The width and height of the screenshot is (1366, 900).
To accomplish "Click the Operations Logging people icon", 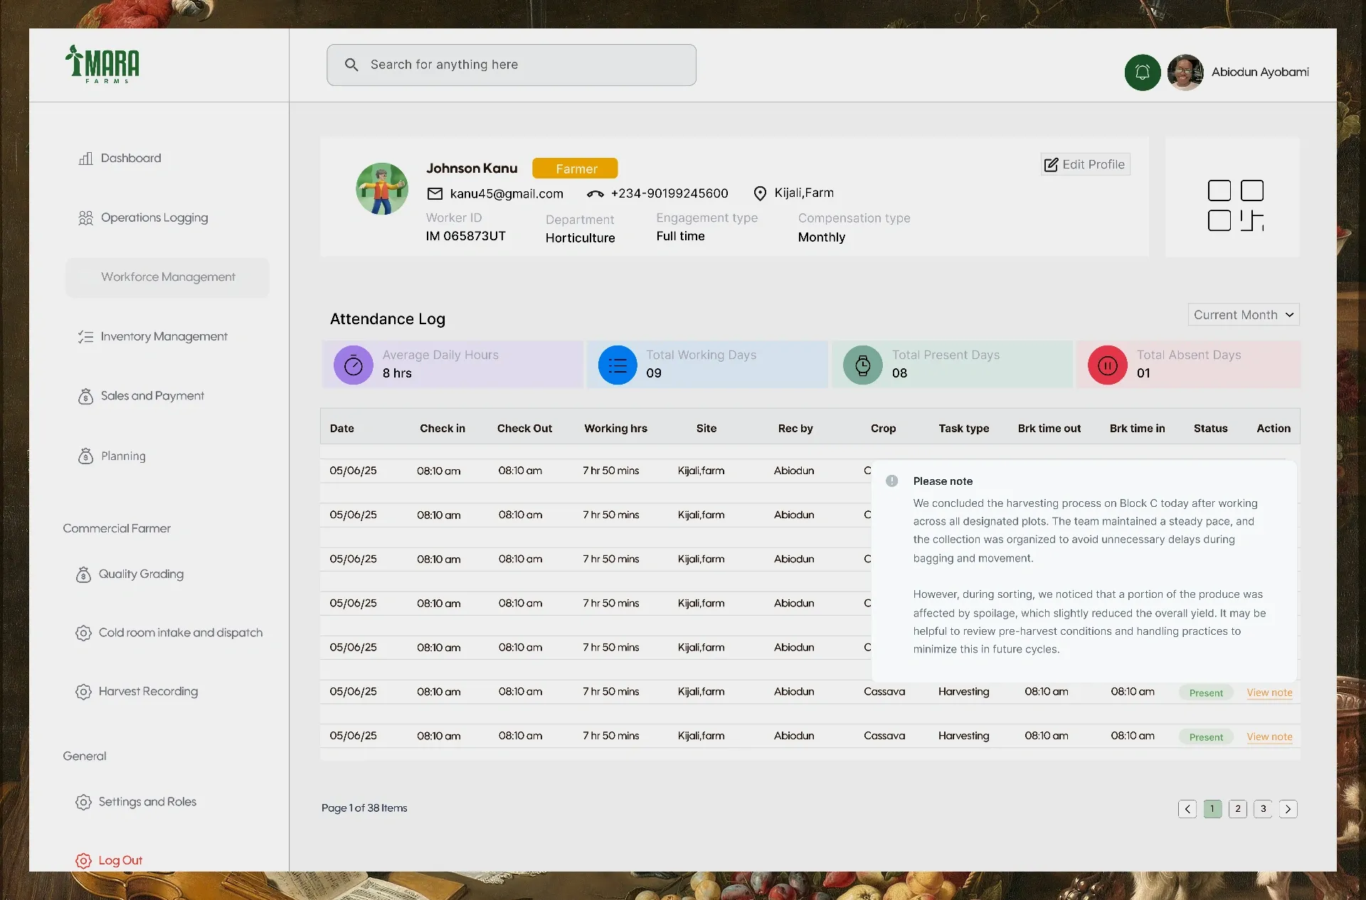I will [85, 218].
